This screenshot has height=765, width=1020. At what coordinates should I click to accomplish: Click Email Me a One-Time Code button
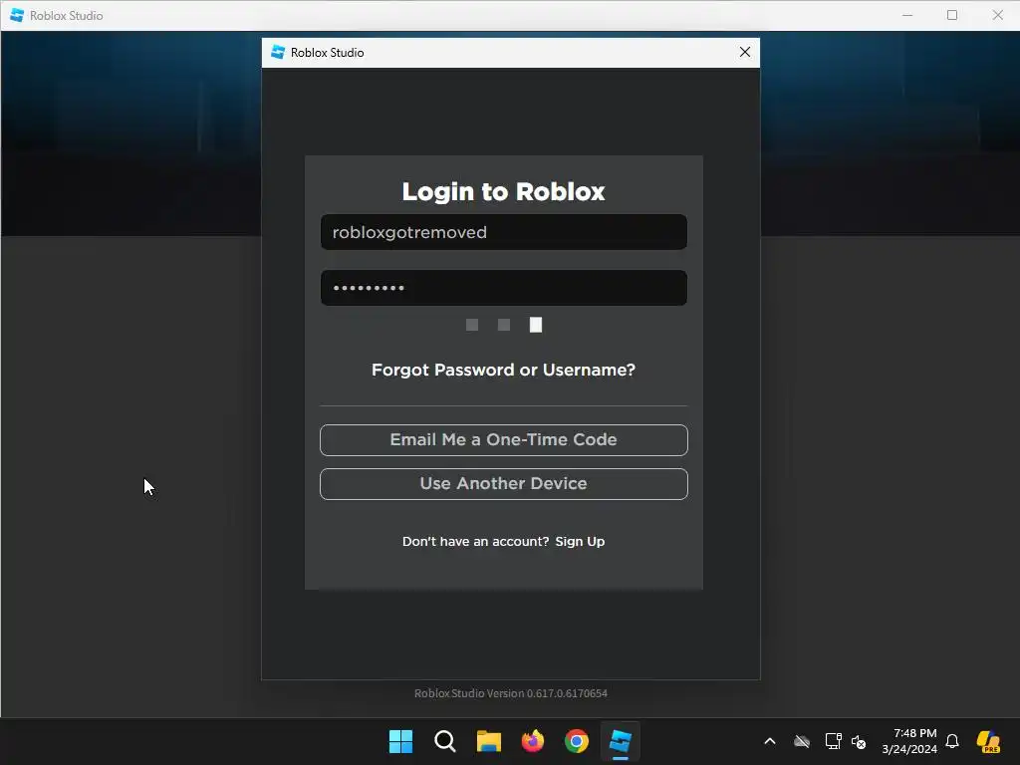[x=503, y=439]
